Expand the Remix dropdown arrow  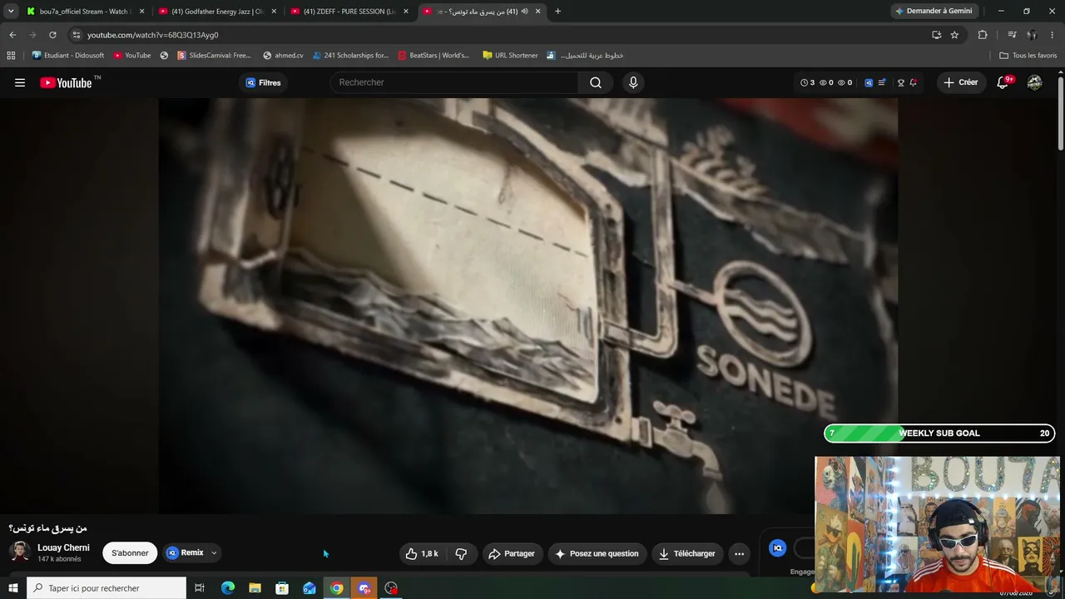coord(214,553)
